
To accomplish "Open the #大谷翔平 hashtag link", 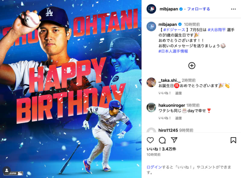I will [x=217, y=30].
